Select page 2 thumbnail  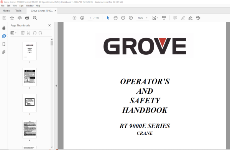tap(30, 77)
